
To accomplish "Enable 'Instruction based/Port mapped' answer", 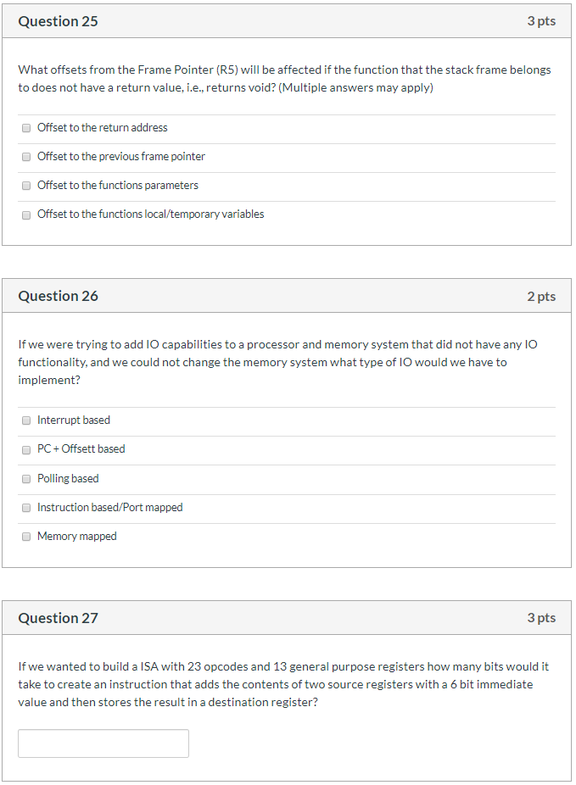I will click(25, 507).
